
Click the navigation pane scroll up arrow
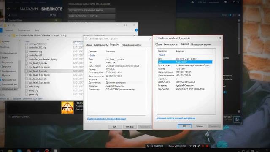click(x=19, y=41)
